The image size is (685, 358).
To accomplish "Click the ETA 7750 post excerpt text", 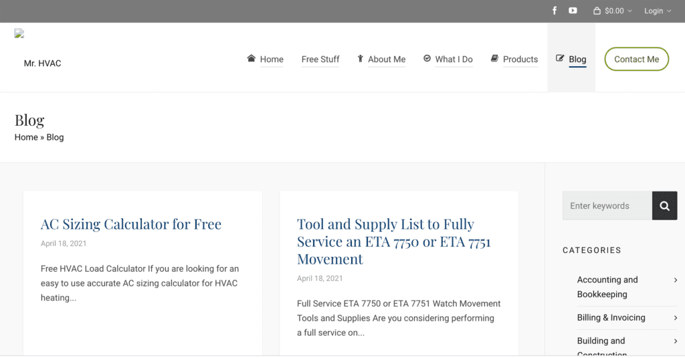I will (399, 319).
